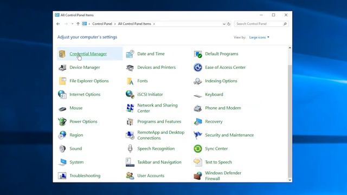Open the Region globe icon
This screenshot has height=195, width=347.
tap(62, 135)
